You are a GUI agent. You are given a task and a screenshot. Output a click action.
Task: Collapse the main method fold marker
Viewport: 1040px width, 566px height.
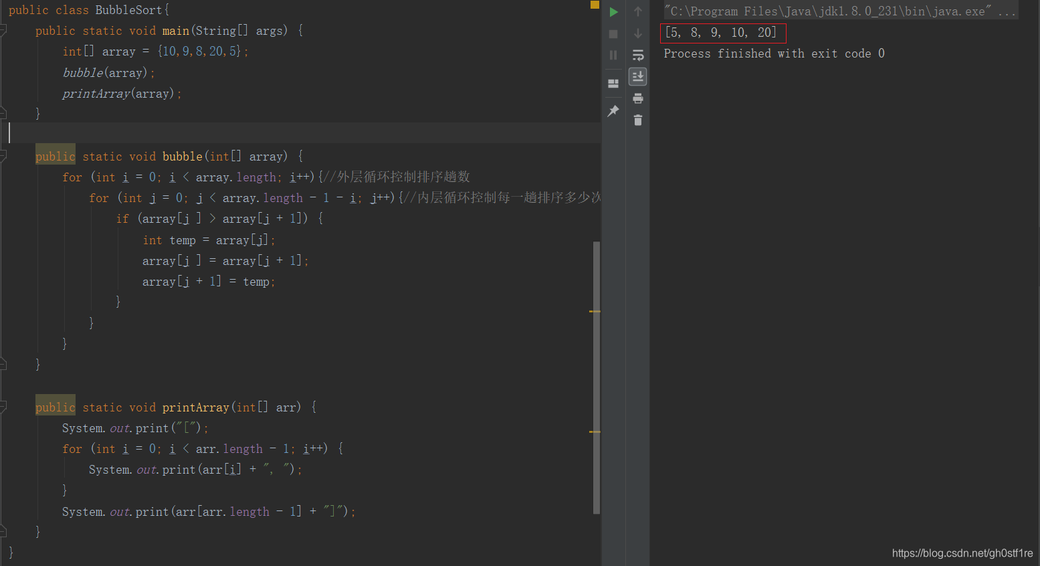click(x=3, y=30)
